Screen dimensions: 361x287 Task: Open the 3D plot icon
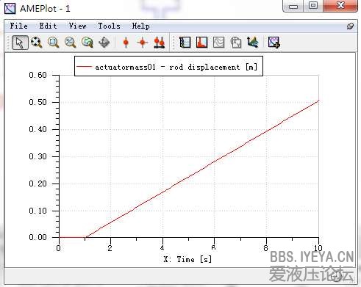pyautogui.click(x=253, y=43)
